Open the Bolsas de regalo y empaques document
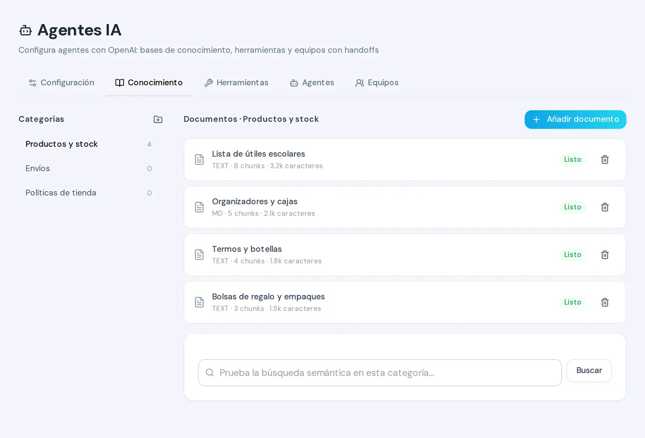645x438 pixels. coord(405,302)
